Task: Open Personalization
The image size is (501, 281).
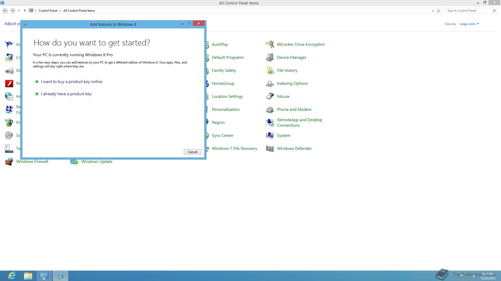Action: point(226,110)
